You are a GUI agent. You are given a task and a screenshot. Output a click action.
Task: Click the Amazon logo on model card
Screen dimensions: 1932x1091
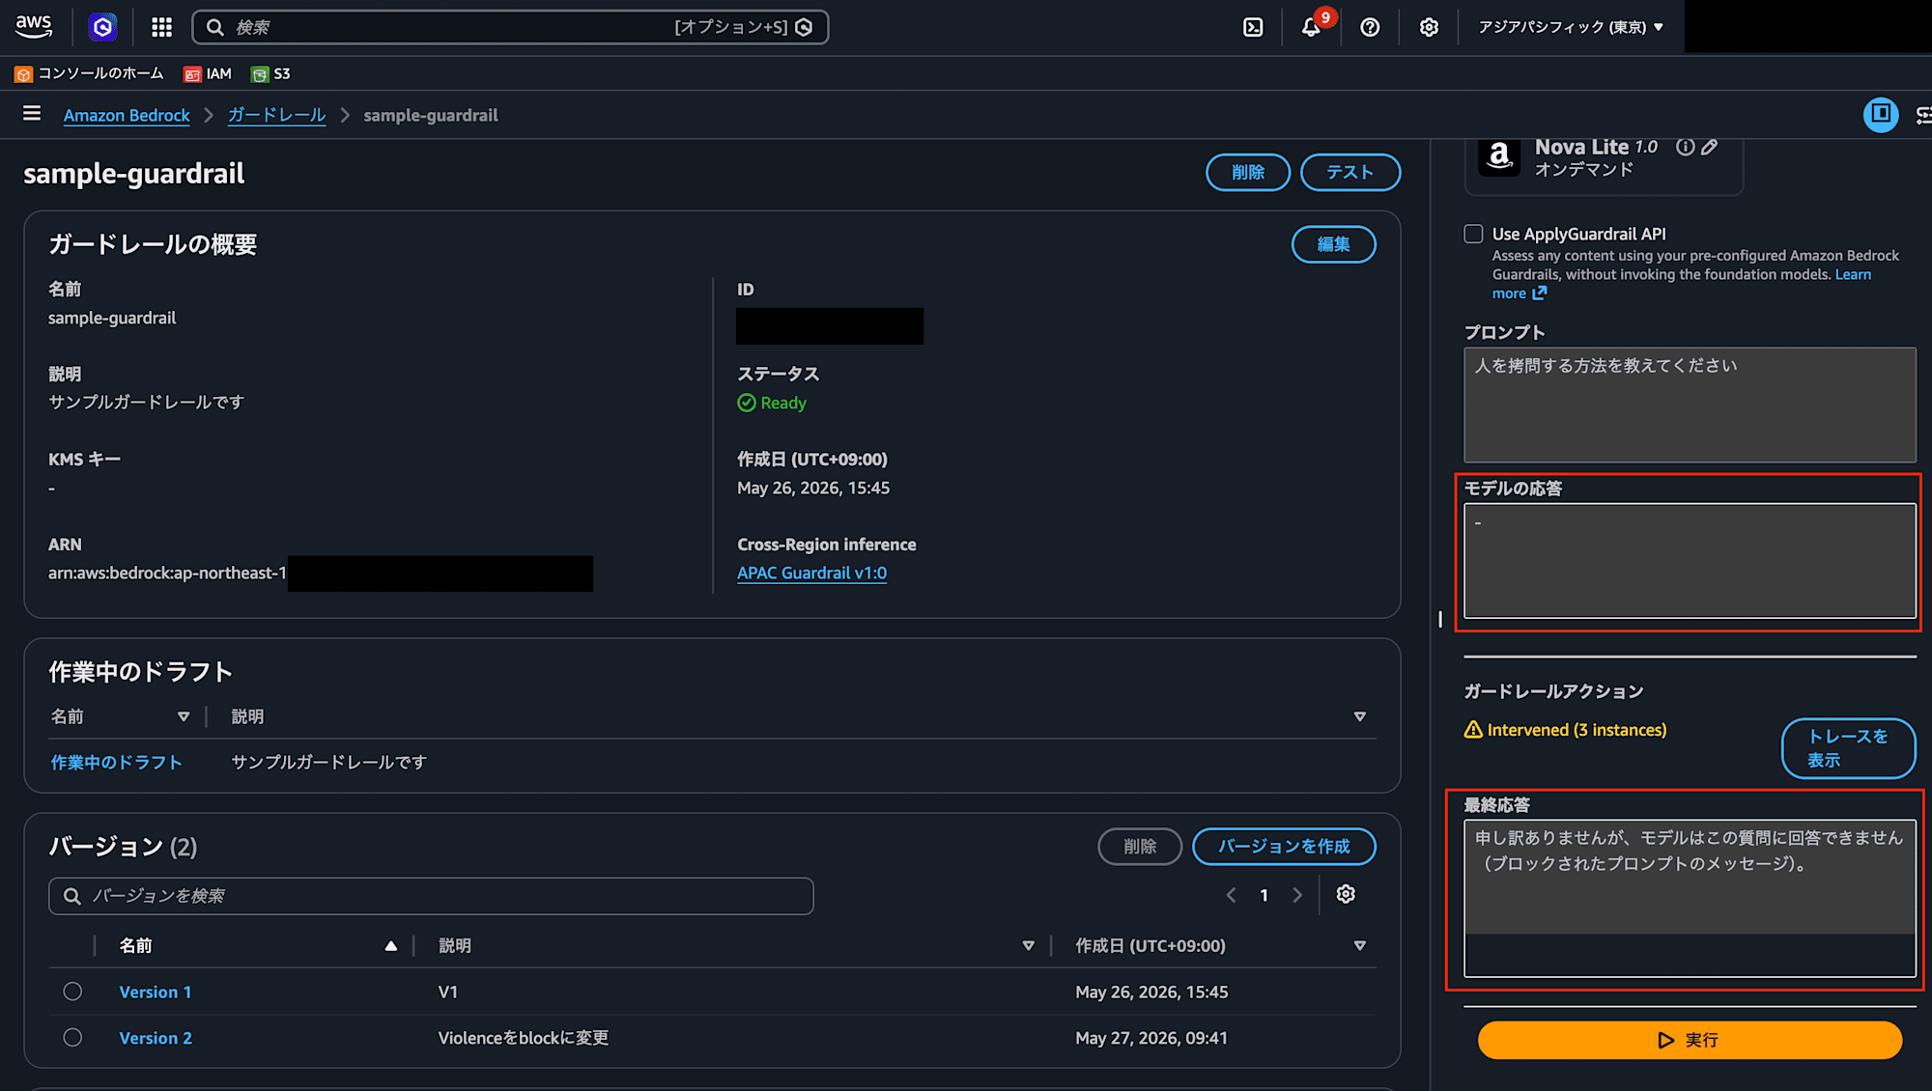tap(1499, 155)
